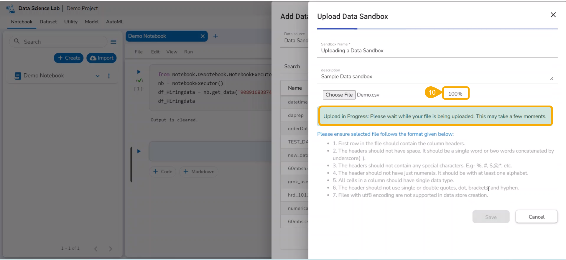
Task: Add a new notebook tab
Action: (x=215, y=36)
